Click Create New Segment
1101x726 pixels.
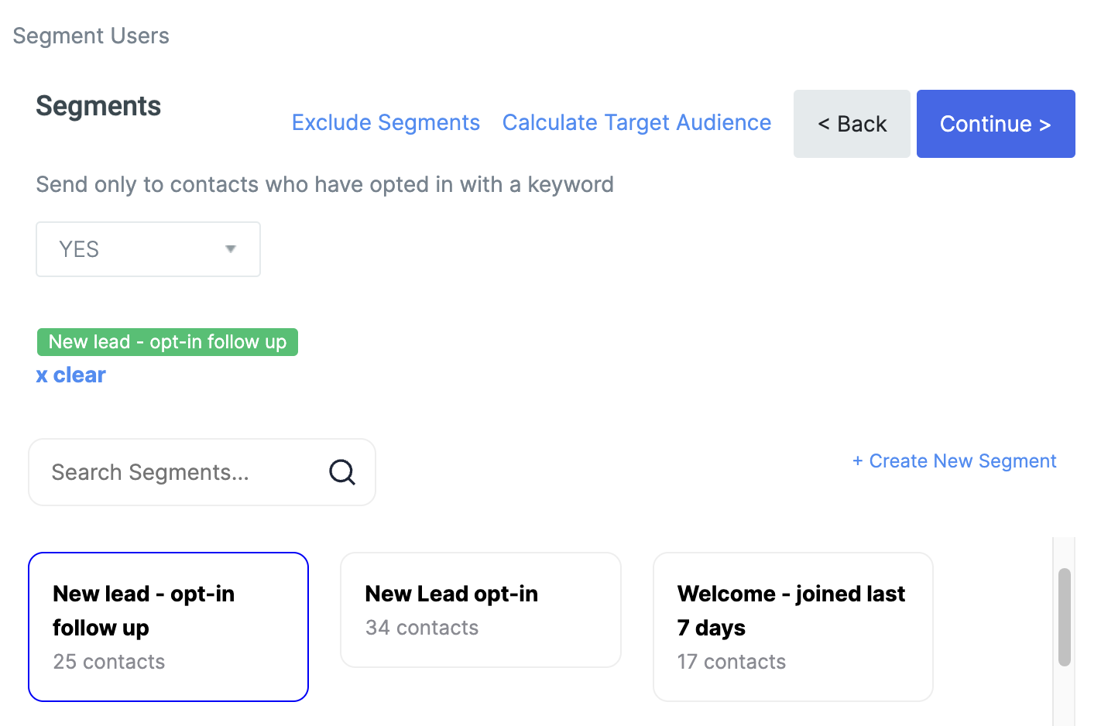[x=955, y=461]
